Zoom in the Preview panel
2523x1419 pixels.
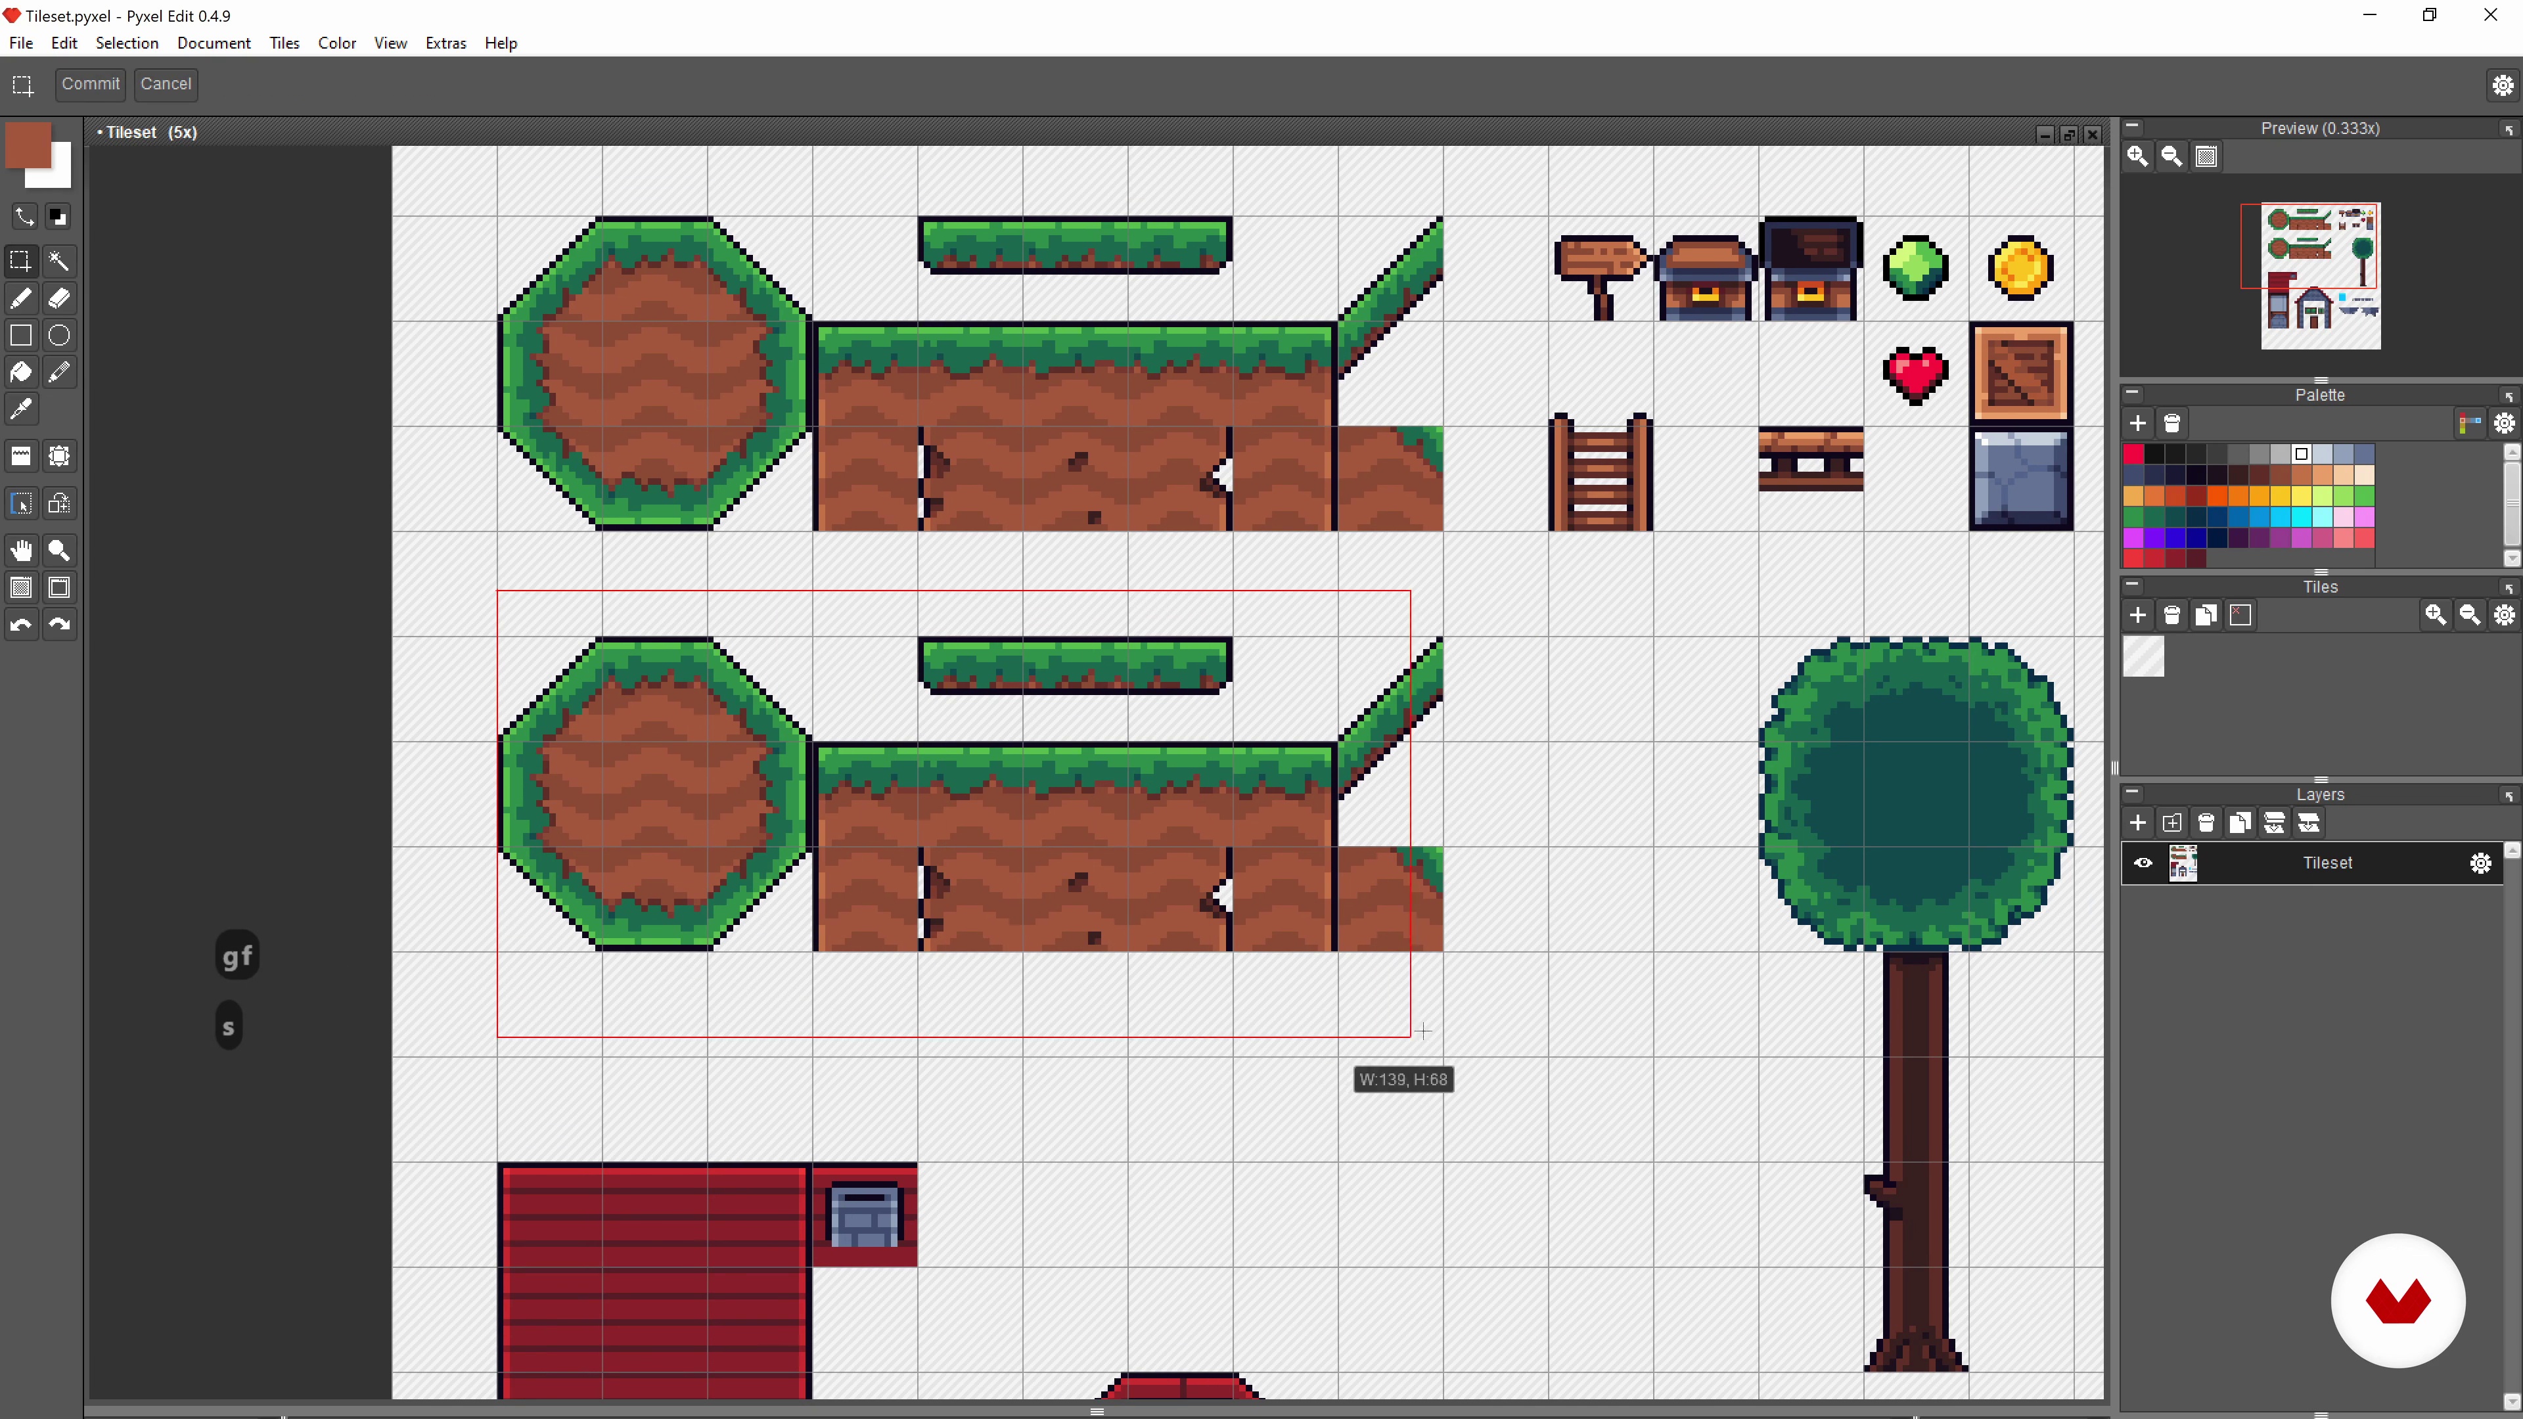coord(2137,157)
